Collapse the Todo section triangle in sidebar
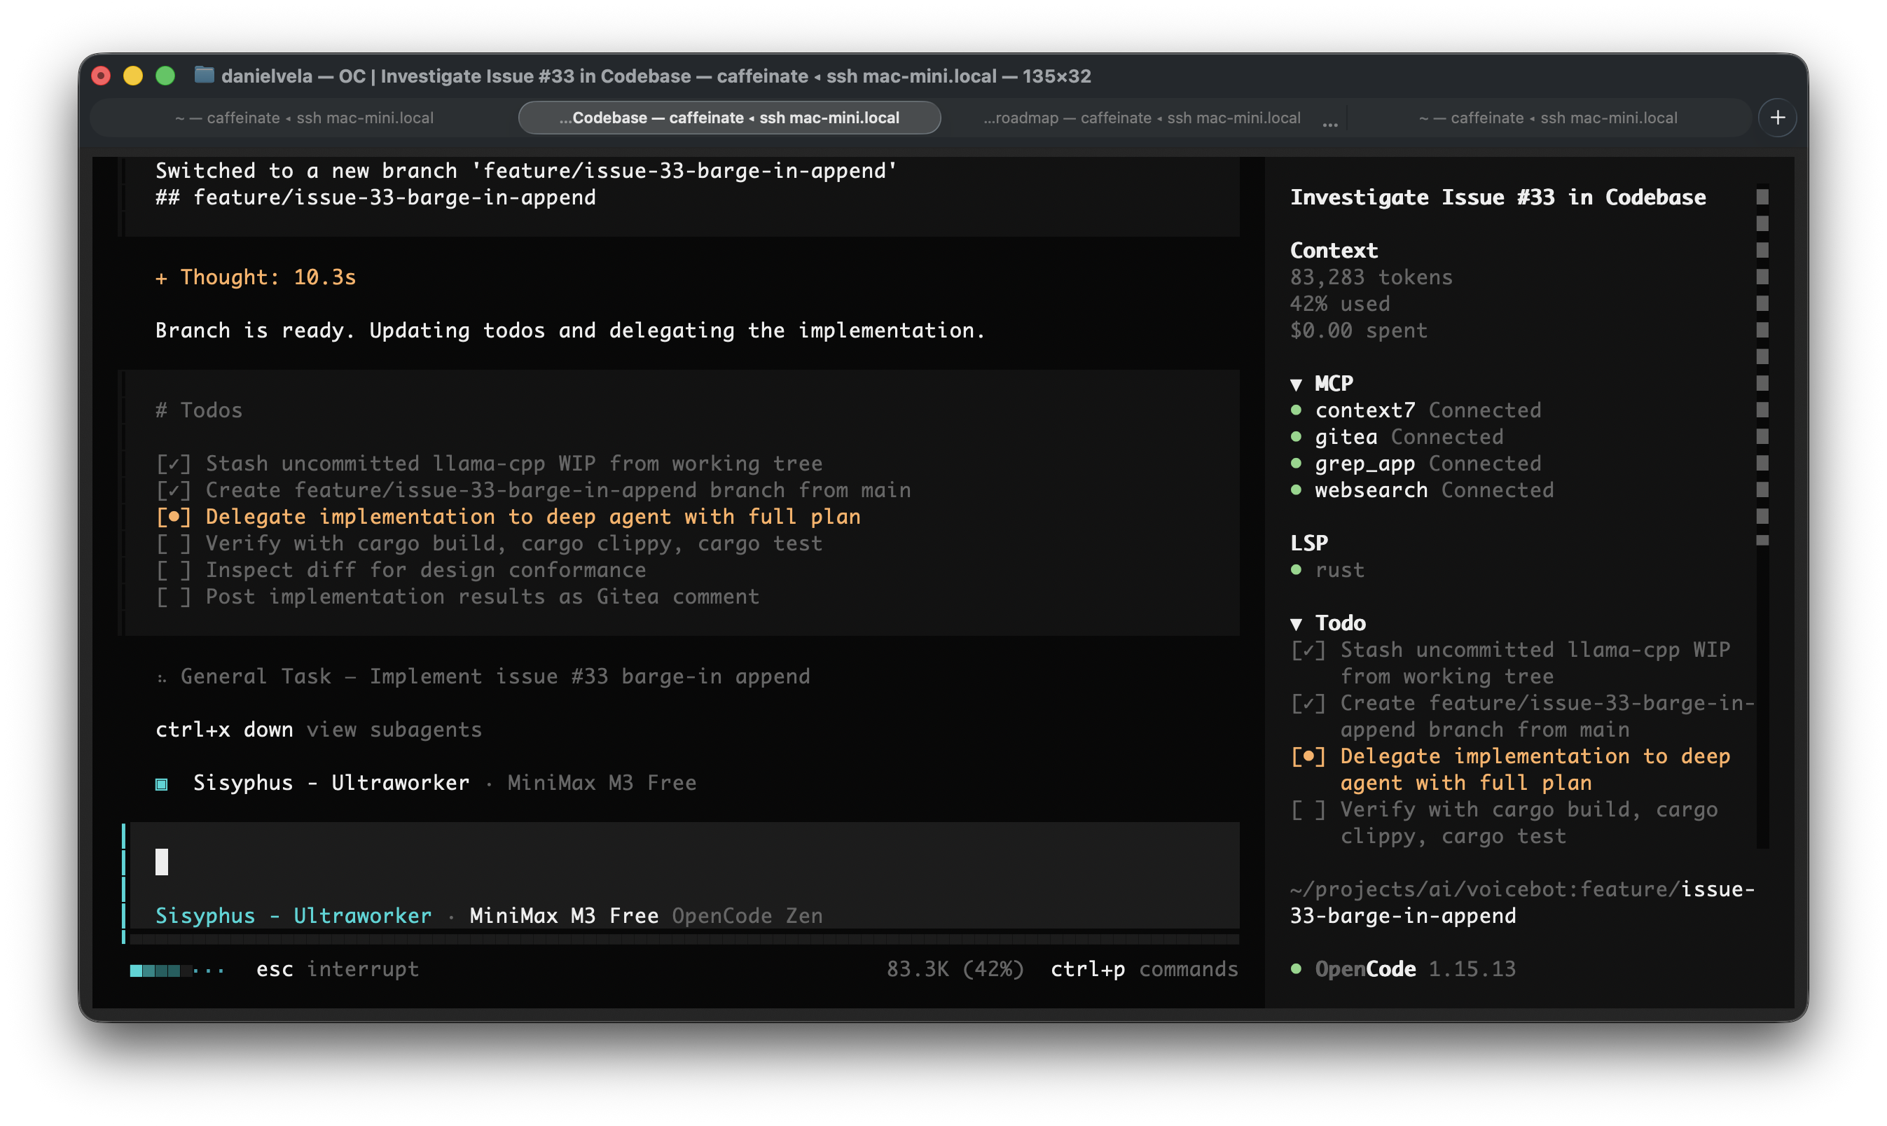 point(1296,624)
